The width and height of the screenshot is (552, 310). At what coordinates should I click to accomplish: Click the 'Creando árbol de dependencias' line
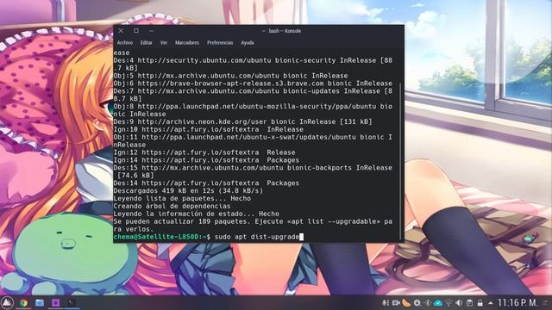click(172, 207)
